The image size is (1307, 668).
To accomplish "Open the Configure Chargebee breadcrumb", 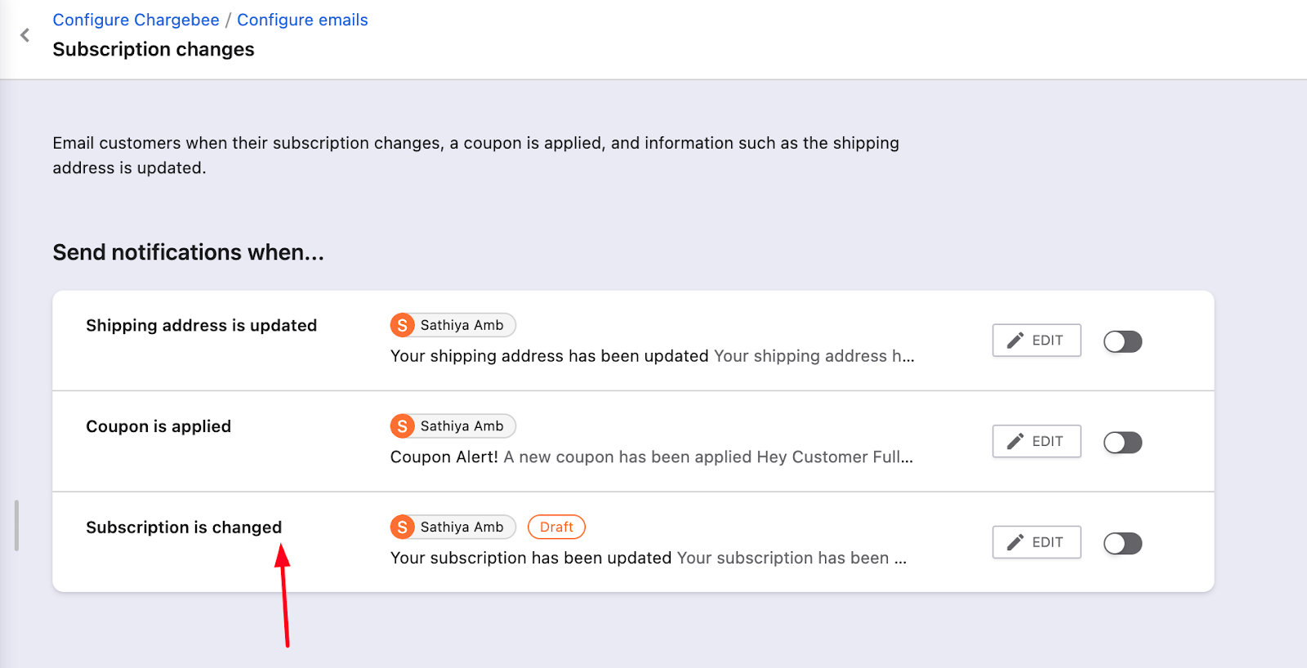I will tap(136, 20).
